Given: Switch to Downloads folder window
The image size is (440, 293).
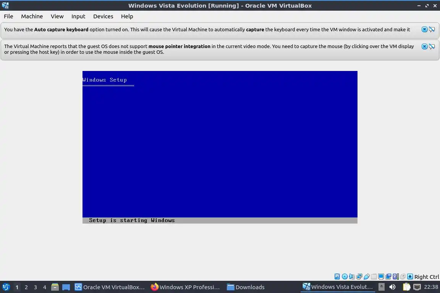Looking at the screenshot, I should click(x=246, y=287).
